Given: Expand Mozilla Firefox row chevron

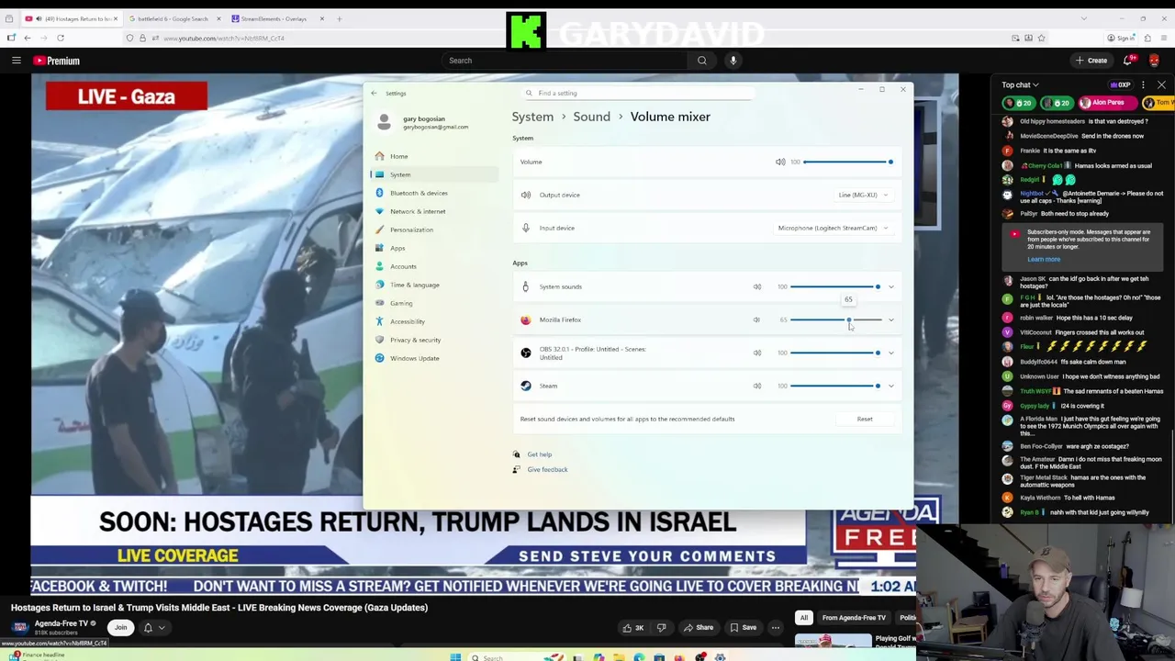Looking at the screenshot, I should point(890,319).
